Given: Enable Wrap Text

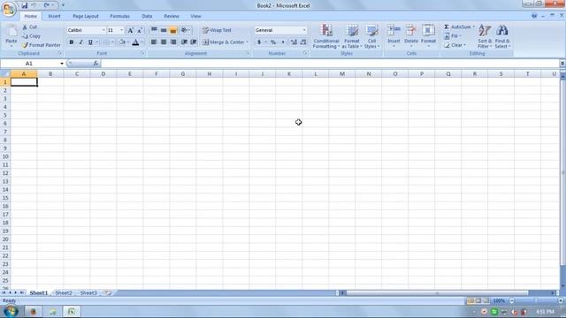Looking at the screenshot, I should (217, 30).
